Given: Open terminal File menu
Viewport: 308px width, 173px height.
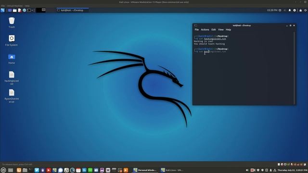Looking at the screenshot, I should click(197, 30).
